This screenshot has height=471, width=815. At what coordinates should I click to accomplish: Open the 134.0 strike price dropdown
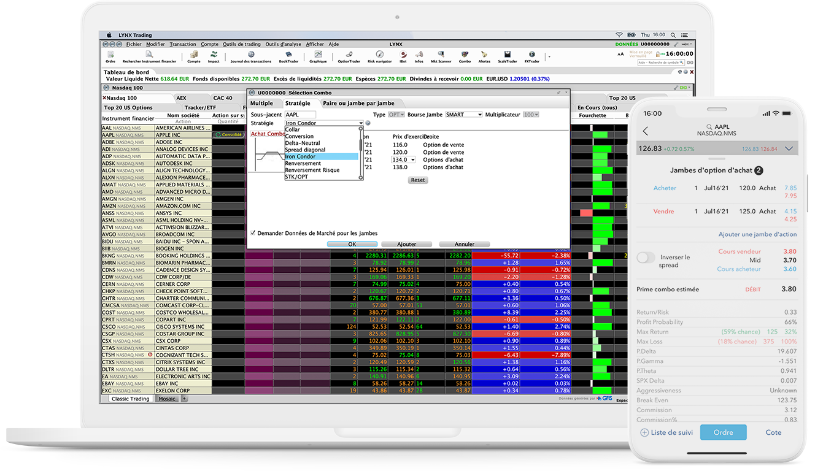(x=403, y=159)
